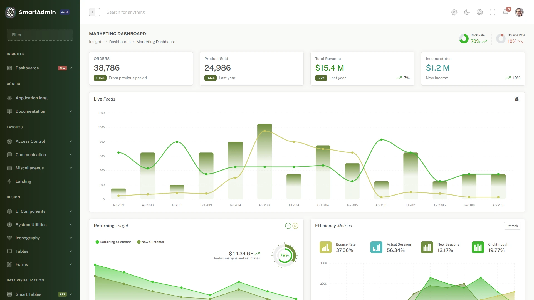Click the v5.5.0 version badge
534x300 pixels.
(x=65, y=12)
